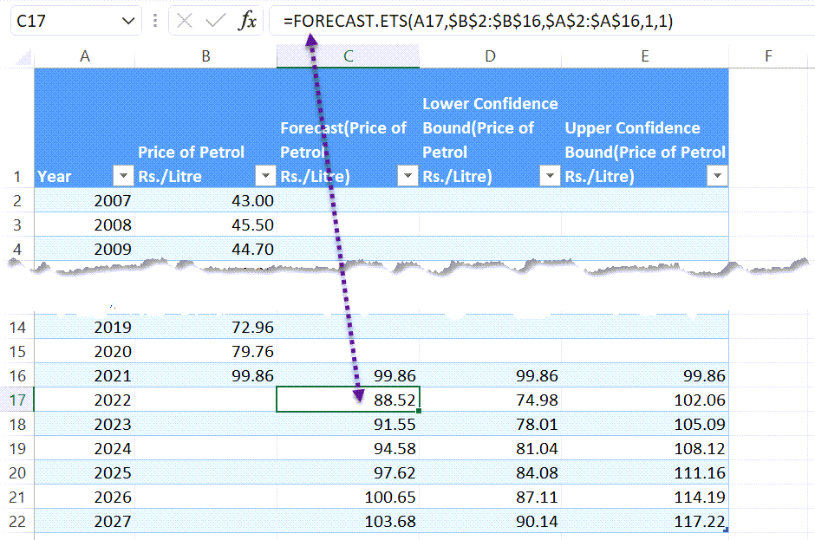Screen dimensions: 815x540
Task: Click the cell containing year 2027
Action: [x=85, y=521]
